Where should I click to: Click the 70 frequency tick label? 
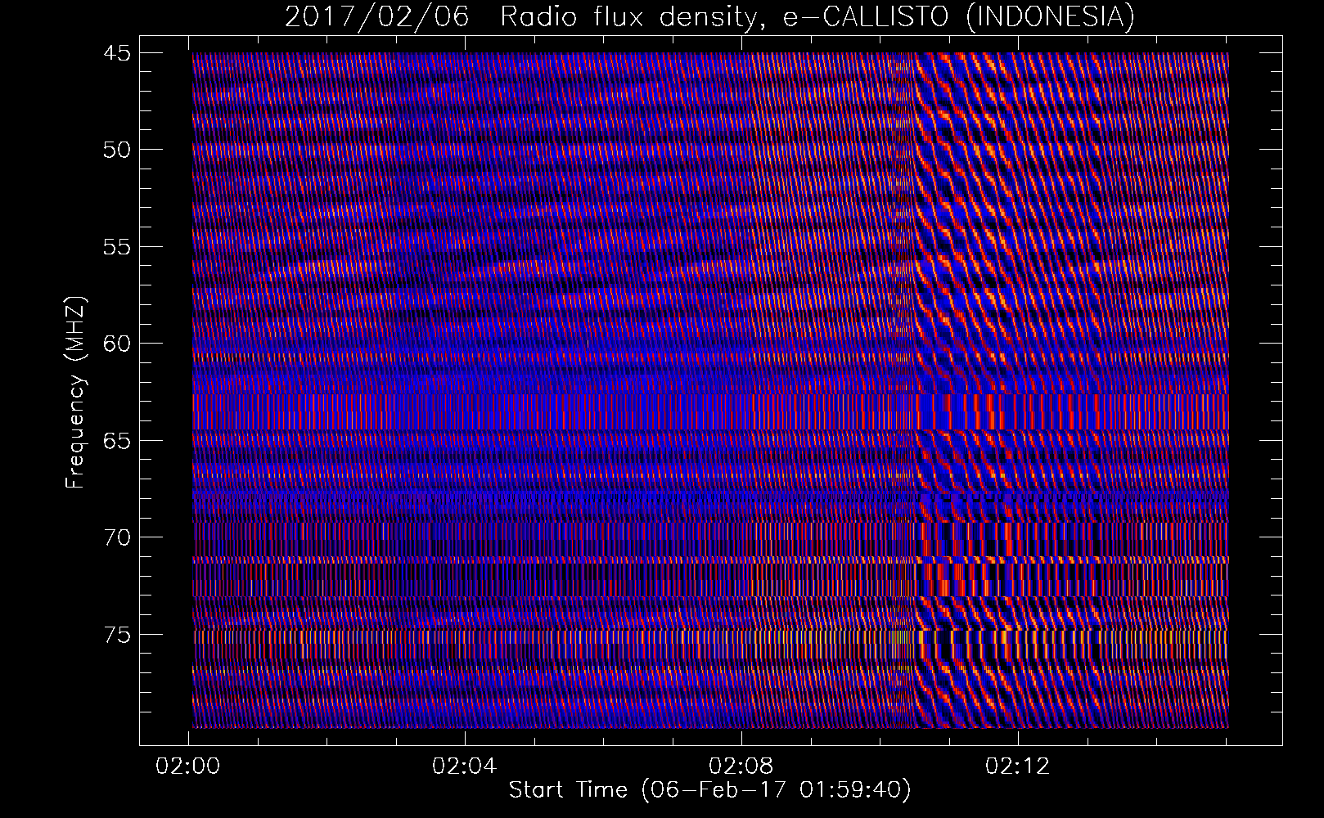click(116, 537)
